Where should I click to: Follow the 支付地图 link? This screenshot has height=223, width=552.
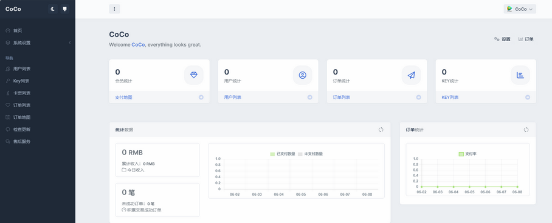[123, 98]
